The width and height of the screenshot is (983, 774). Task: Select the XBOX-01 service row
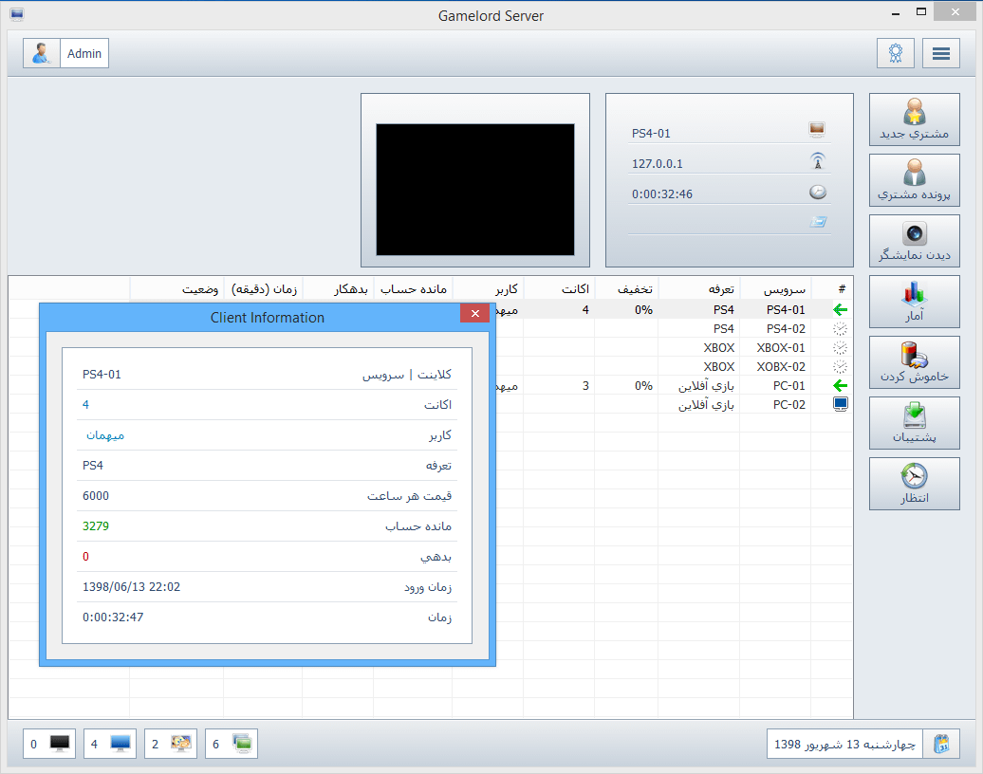tap(780, 347)
